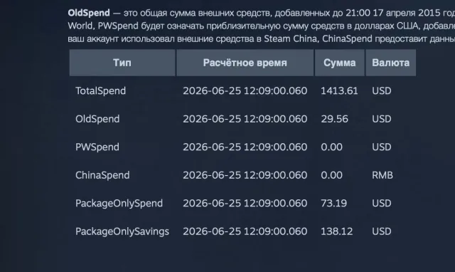Click the Сумма column header
Image resolution: width=455 pixels, height=272 pixels.
click(x=340, y=63)
